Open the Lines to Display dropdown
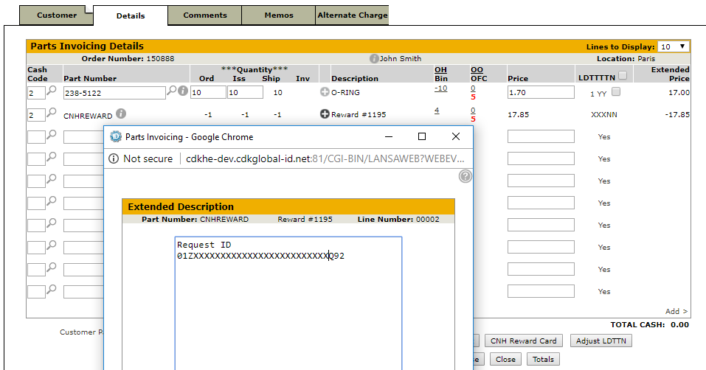The width and height of the screenshot is (706, 370). tap(673, 46)
